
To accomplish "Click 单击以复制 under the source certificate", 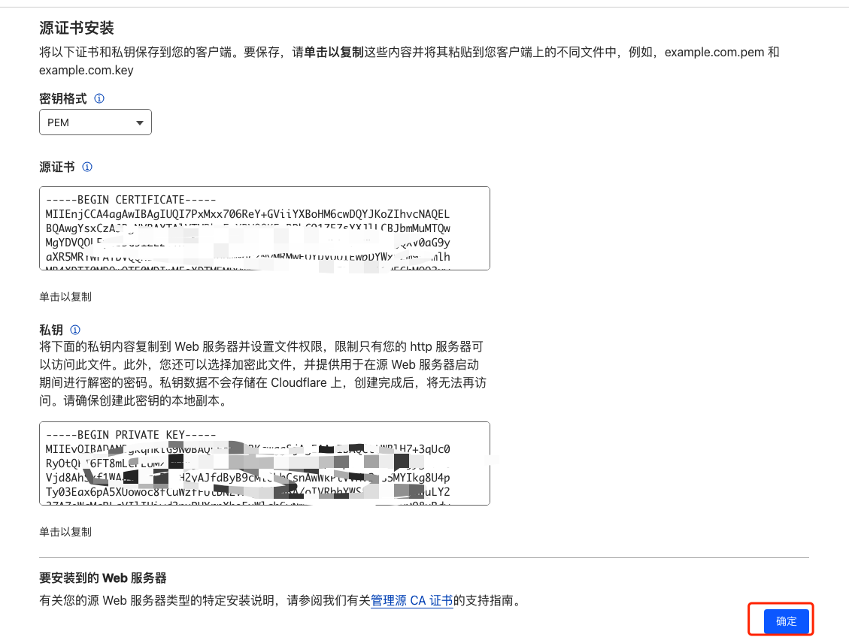I will pyautogui.click(x=65, y=297).
